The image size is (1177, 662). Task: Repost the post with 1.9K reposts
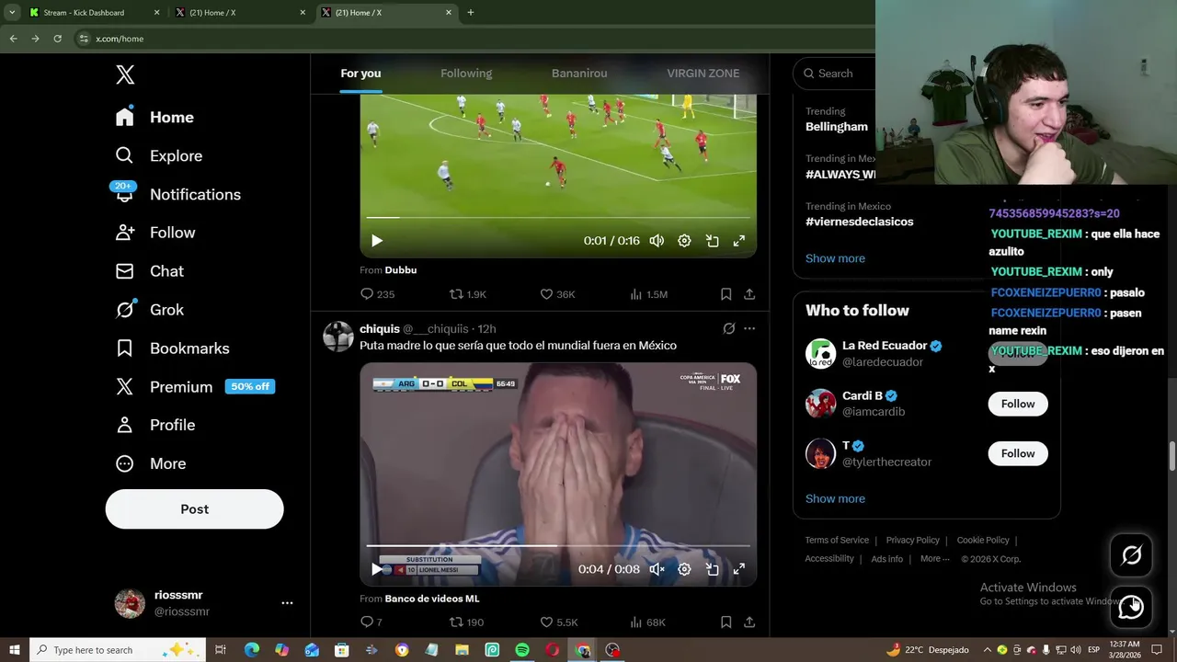point(467,294)
